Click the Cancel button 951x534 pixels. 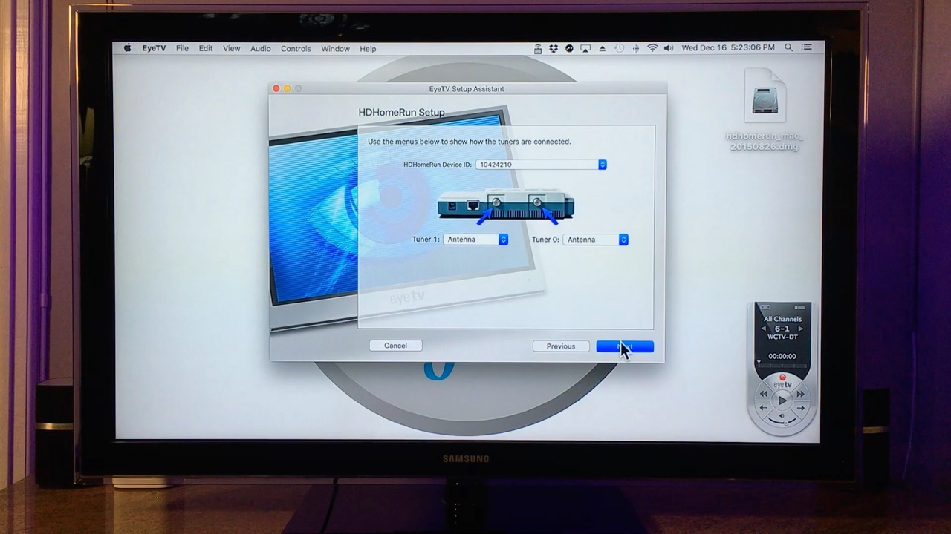(x=395, y=346)
